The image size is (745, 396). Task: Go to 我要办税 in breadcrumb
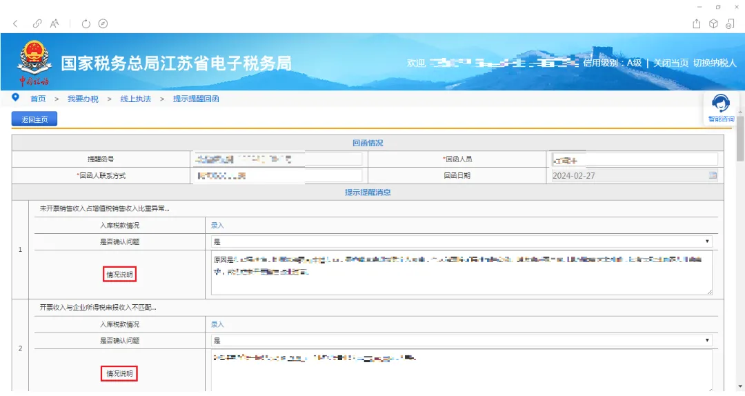[83, 99]
